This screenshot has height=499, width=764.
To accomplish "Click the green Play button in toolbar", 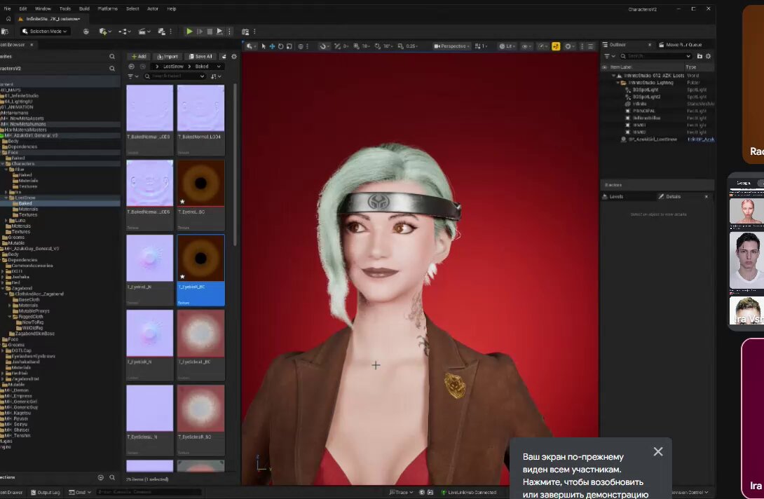I will tap(189, 32).
